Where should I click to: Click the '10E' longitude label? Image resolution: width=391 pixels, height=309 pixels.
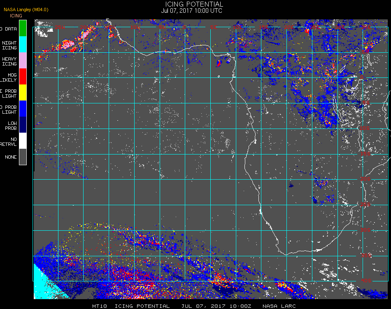(x=237, y=27)
